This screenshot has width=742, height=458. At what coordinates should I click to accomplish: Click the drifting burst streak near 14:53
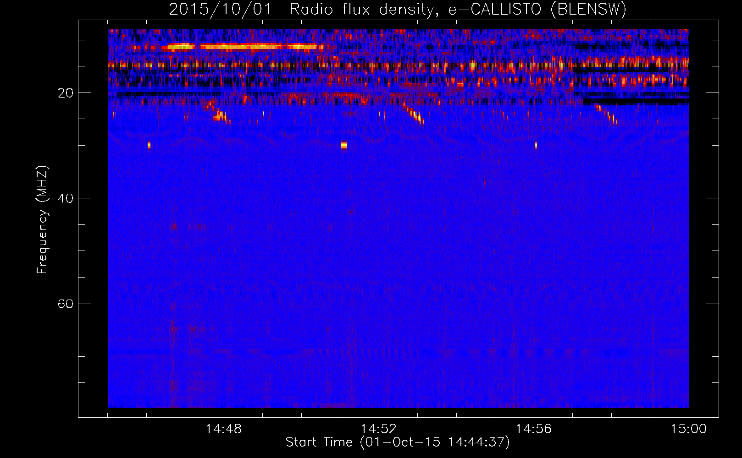click(413, 113)
